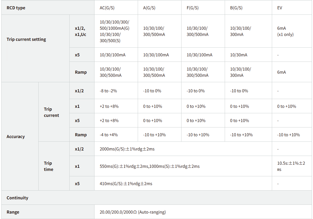Viewport: 313px width, 219px height.
Task: Select the EV column header
Action: coord(280,8)
